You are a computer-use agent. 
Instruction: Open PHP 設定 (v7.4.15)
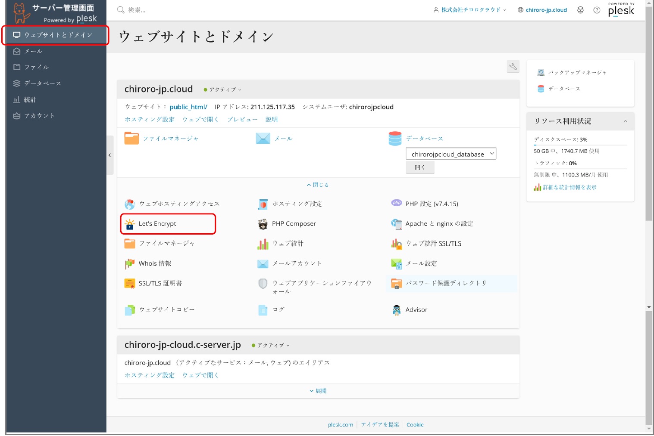tap(425, 204)
